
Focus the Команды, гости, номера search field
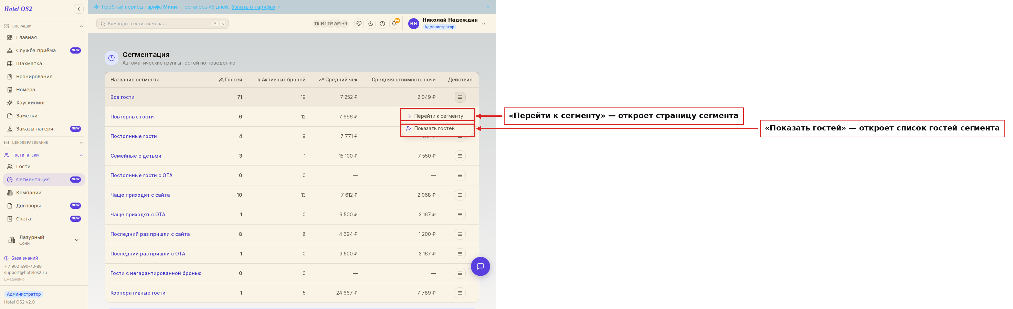162,24
